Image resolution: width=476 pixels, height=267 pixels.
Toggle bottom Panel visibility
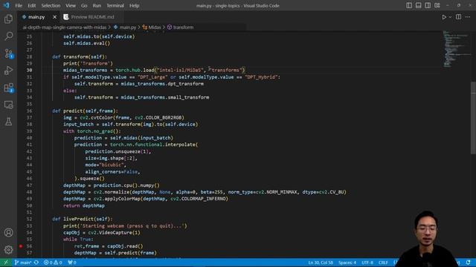click(418, 5)
